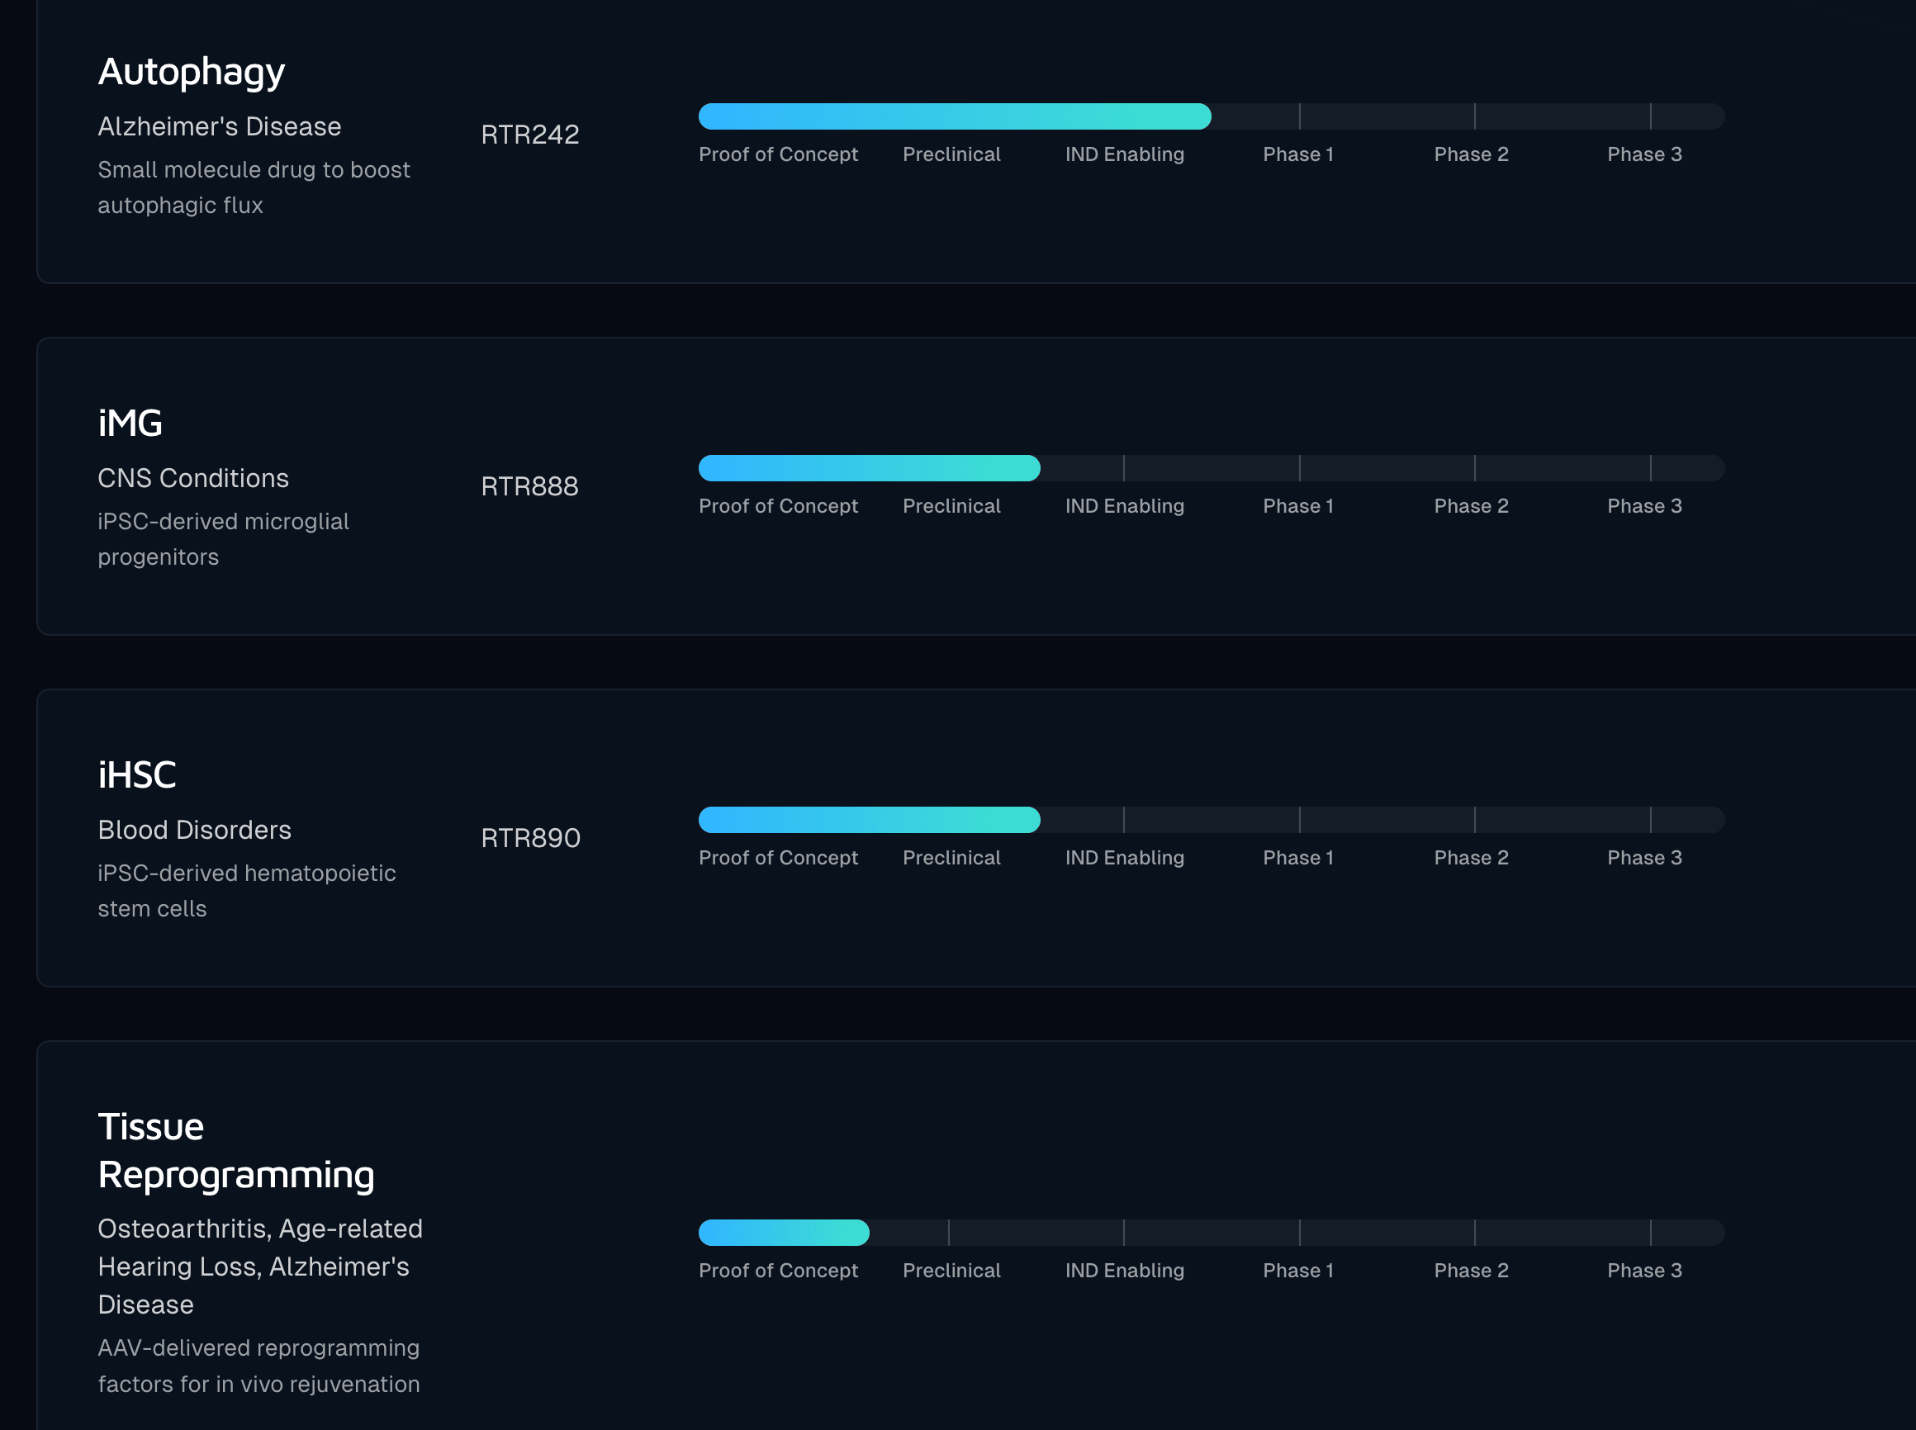Click Phase 3 label in iHSC row

click(1643, 857)
